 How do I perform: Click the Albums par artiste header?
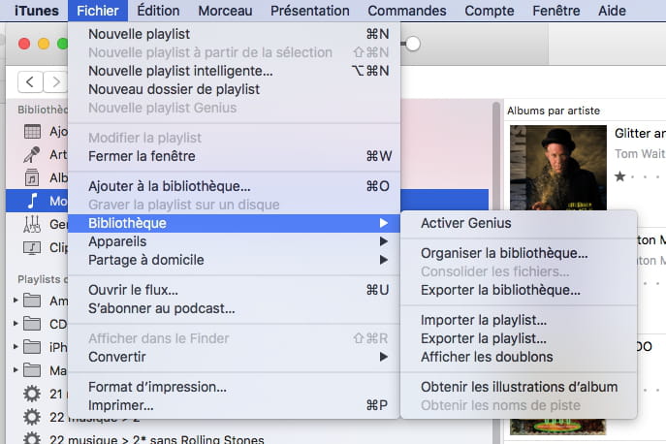(554, 111)
